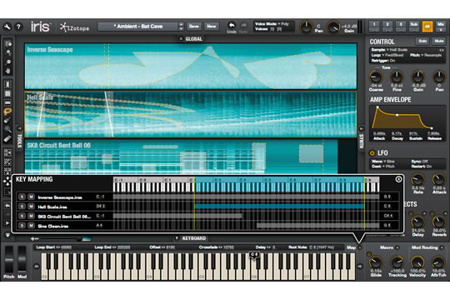Image resolution: width=450 pixels, height=300 pixels.
Task: Solo Sine Clean.ires in key mapping
Action: click(22, 226)
